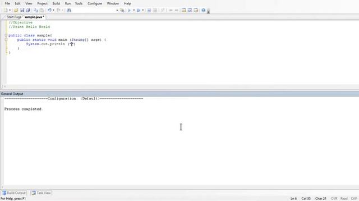Switch to the Build Output tab
Screen dimensions: 359x201
(x=14, y=193)
